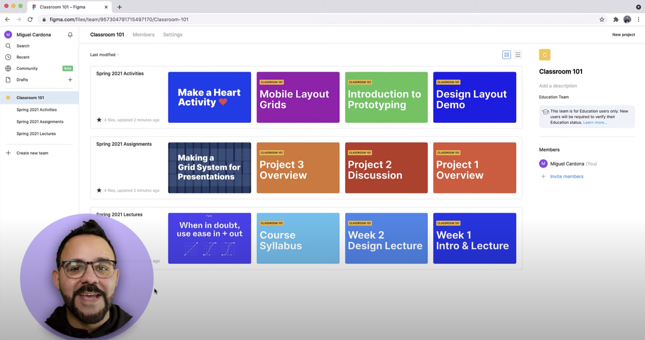Click Miguel Cardona (You) member name
Image resolution: width=645 pixels, height=340 pixels.
[x=573, y=164]
